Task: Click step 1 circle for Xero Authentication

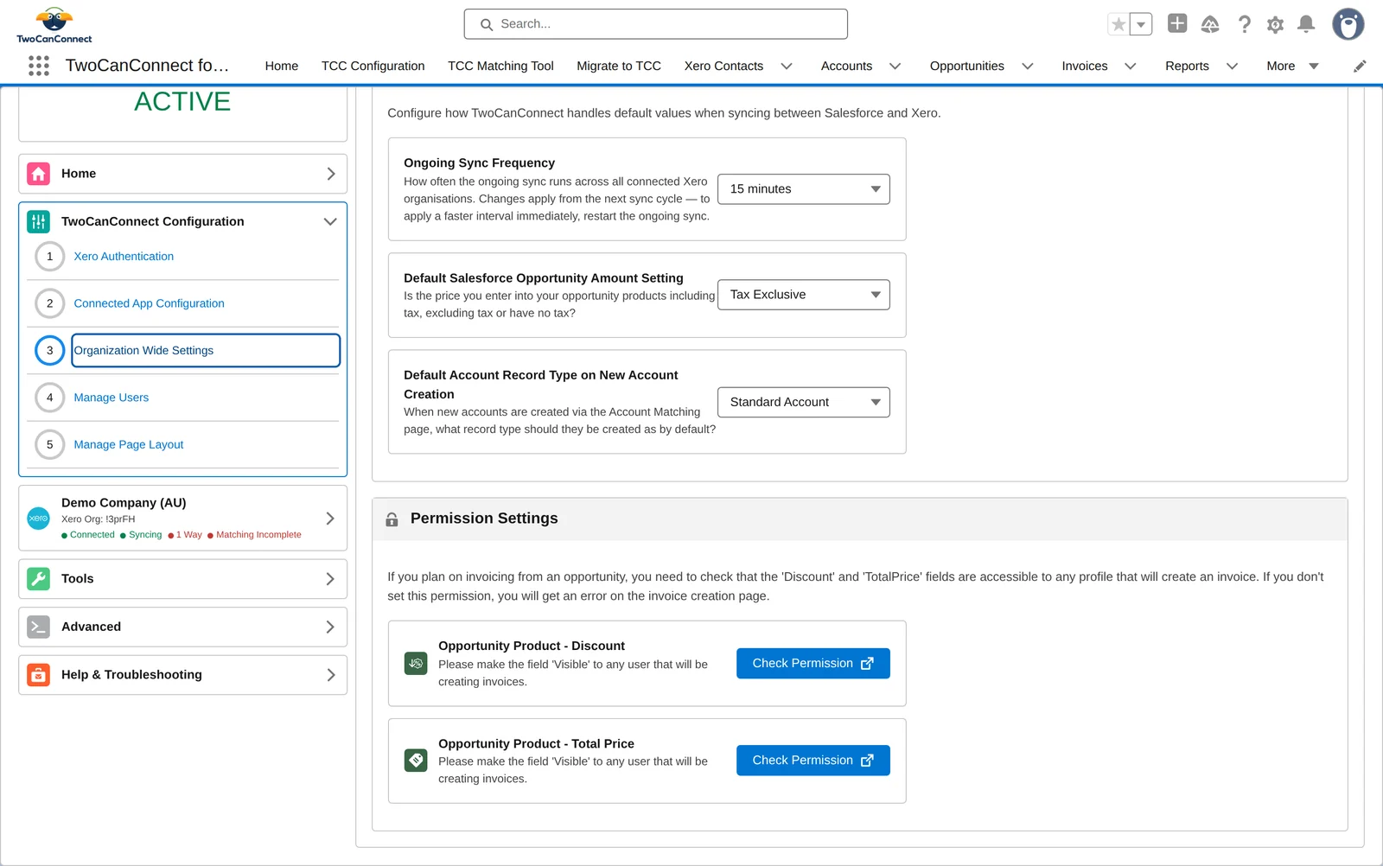Action: click(50, 257)
